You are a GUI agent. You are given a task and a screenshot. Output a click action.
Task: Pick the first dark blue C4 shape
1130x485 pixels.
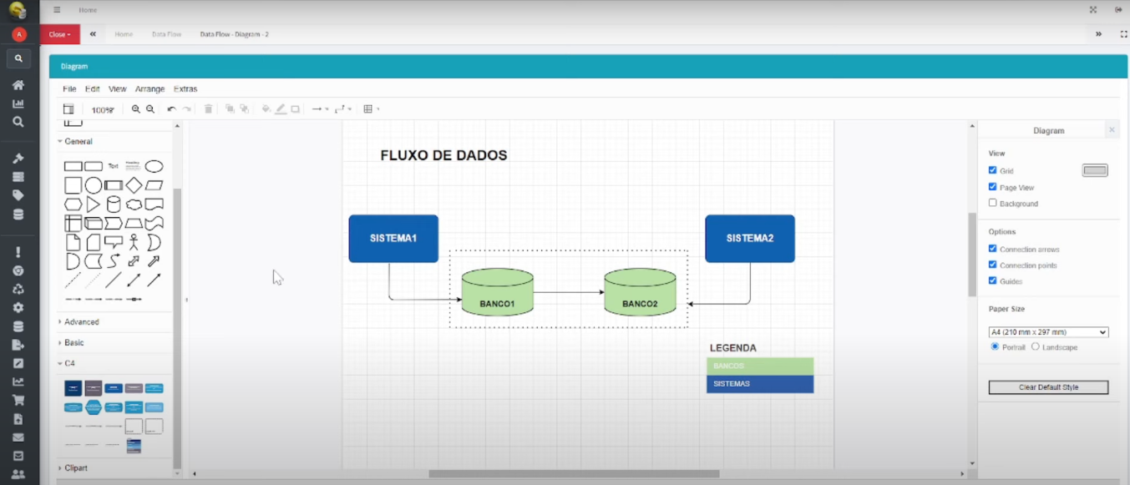coord(73,388)
